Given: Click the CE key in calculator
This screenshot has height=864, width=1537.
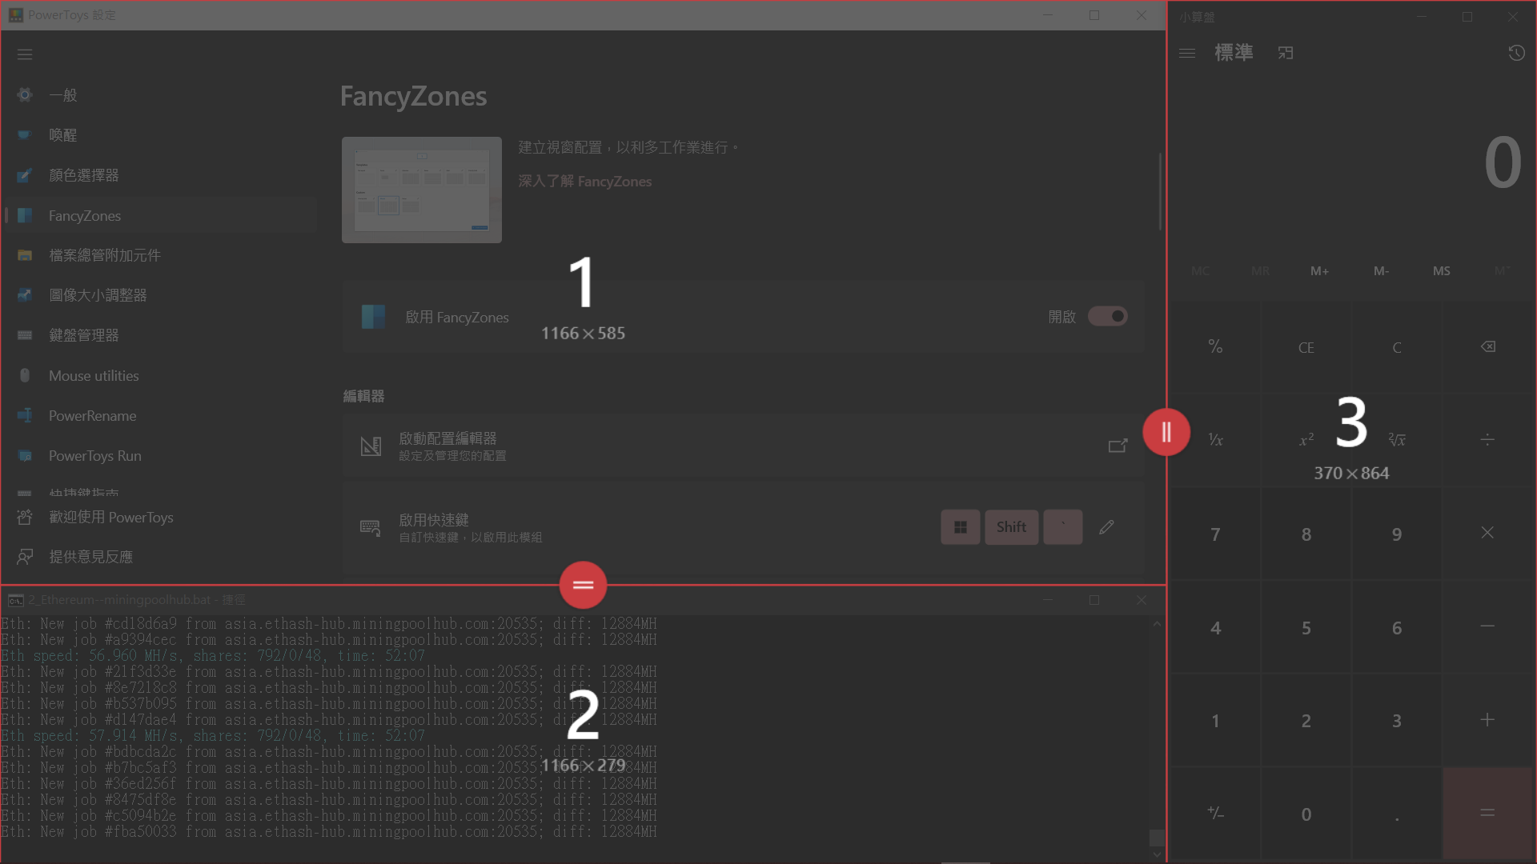Looking at the screenshot, I should 1306,346.
